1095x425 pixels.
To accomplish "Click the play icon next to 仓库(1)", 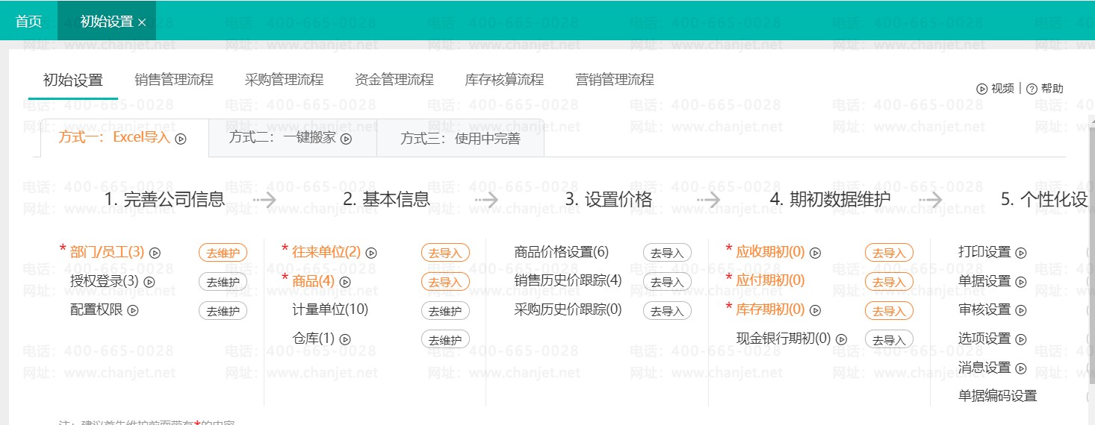I will coord(345,339).
